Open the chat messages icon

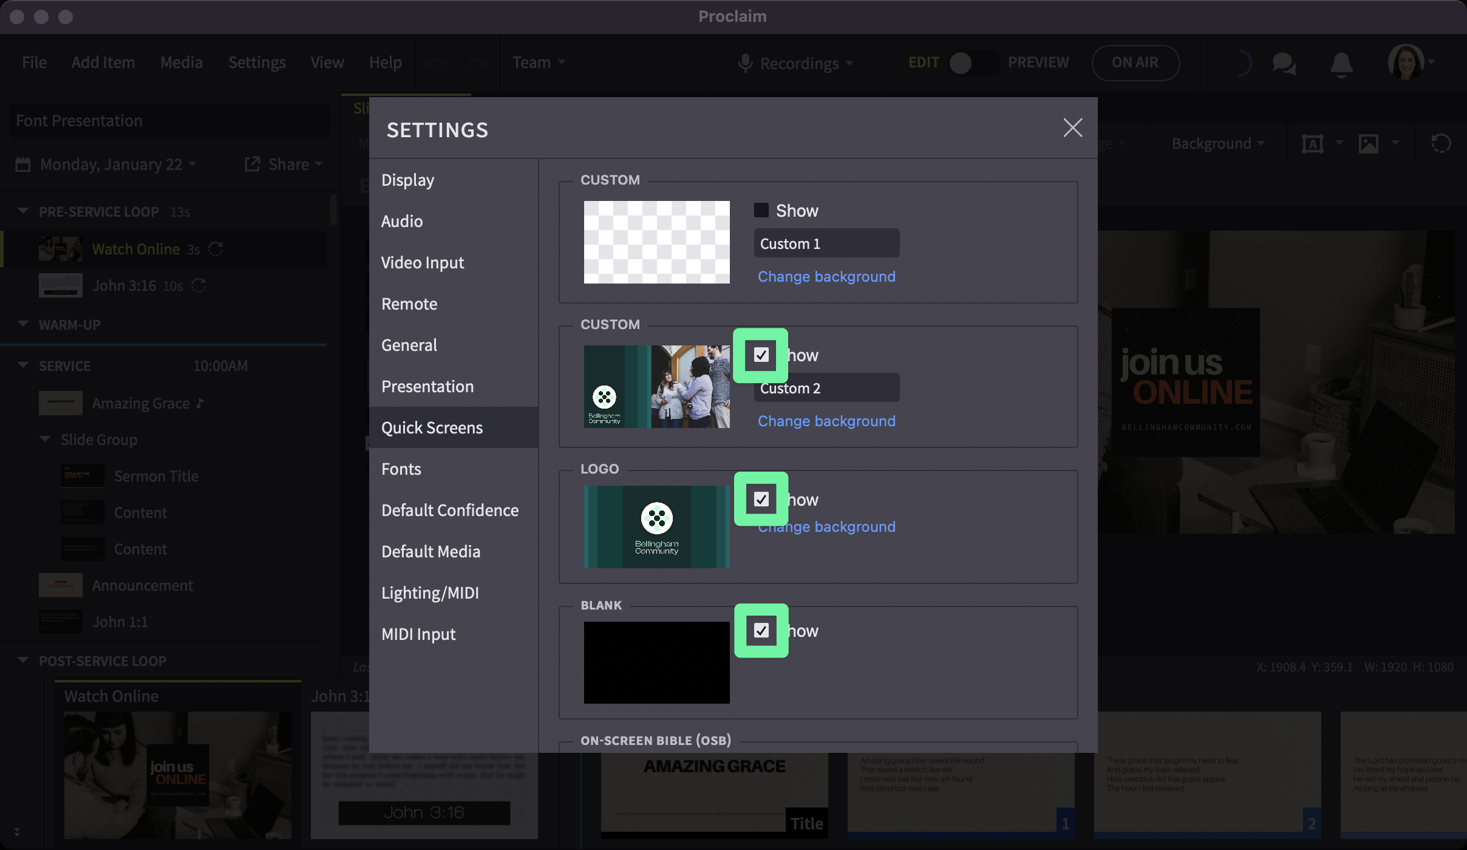click(1284, 63)
